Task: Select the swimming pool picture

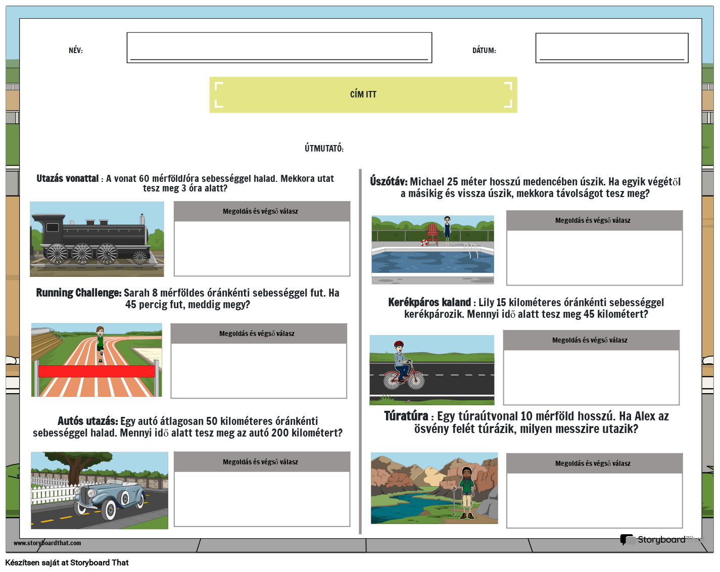Action: 433,250
